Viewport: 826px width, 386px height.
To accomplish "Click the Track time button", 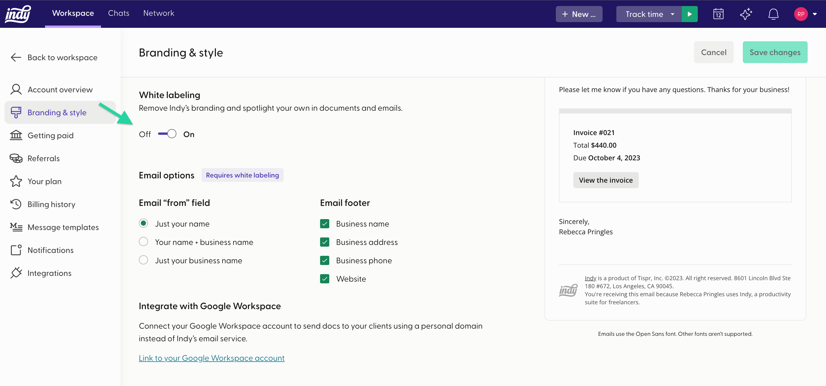I will pos(644,14).
